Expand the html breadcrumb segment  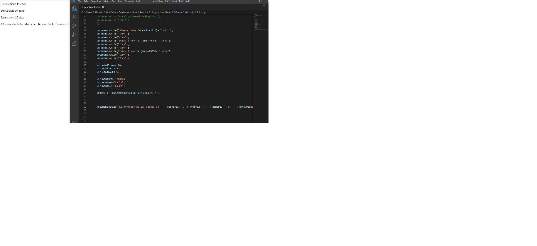pyautogui.click(x=180, y=12)
